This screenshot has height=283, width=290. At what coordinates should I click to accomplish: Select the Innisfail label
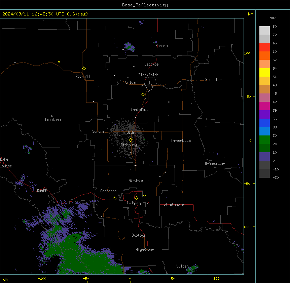(140, 110)
